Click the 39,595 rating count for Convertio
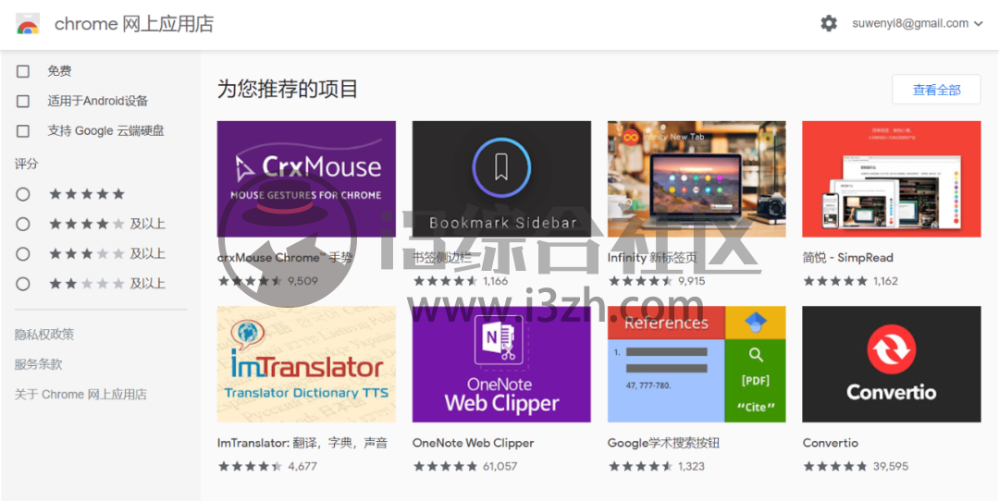 [x=891, y=466]
